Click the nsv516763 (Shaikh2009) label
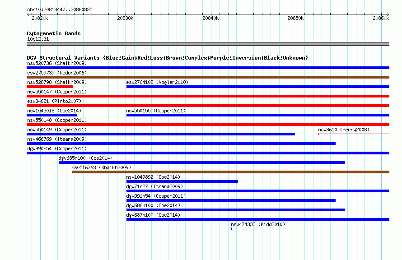402x260 pixels. click(x=101, y=167)
